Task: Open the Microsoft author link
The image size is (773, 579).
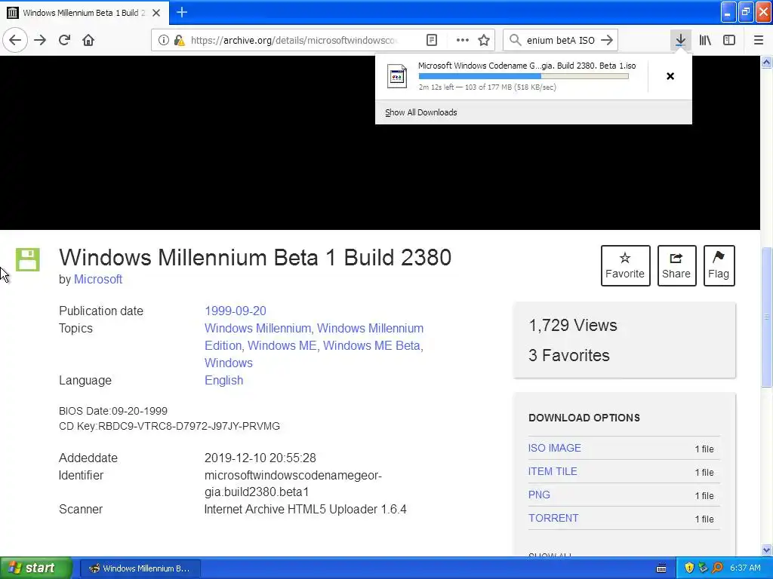Action: pyautogui.click(x=98, y=279)
